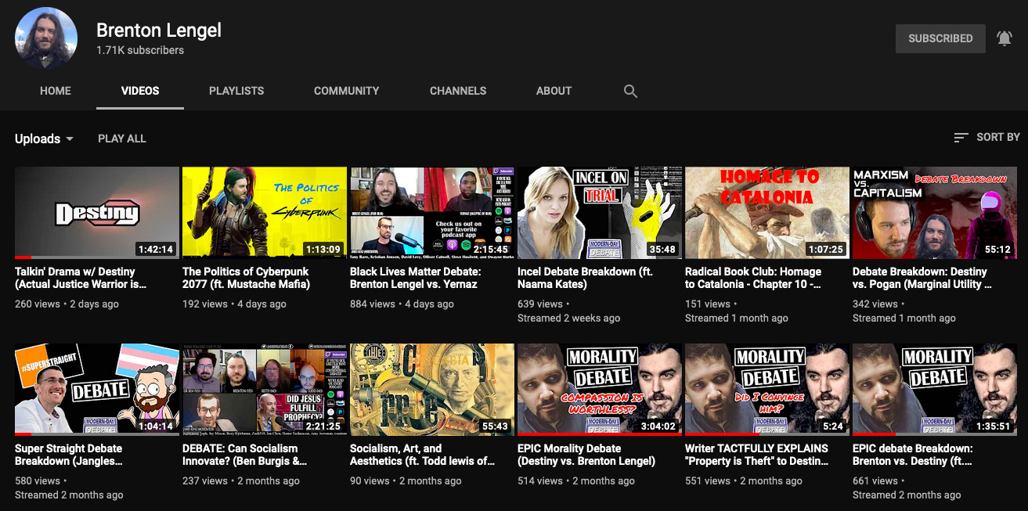Click the "Streamed 2 weeks ago" text
Viewport: 1028px width, 511px height.
[569, 318]
